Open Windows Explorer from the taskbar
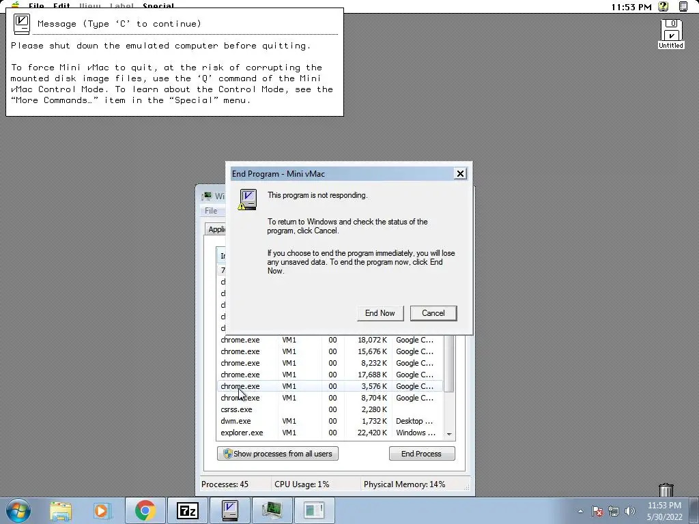 pyautogui.click(x=61, y=510)
